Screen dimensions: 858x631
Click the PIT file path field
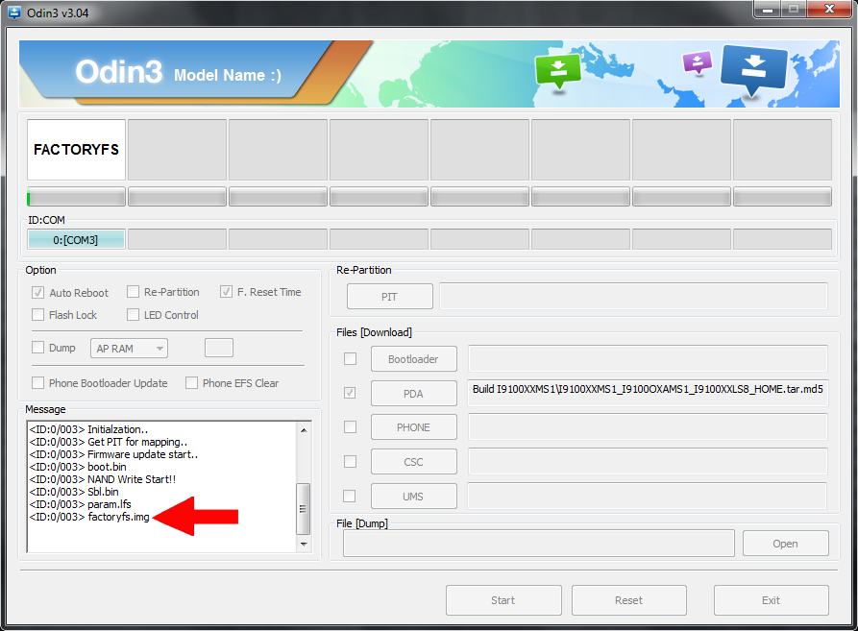(633, 297)
